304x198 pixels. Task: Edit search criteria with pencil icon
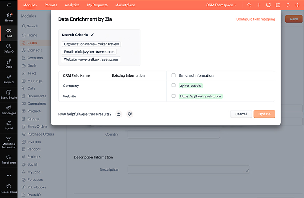[x=92, y=35]
